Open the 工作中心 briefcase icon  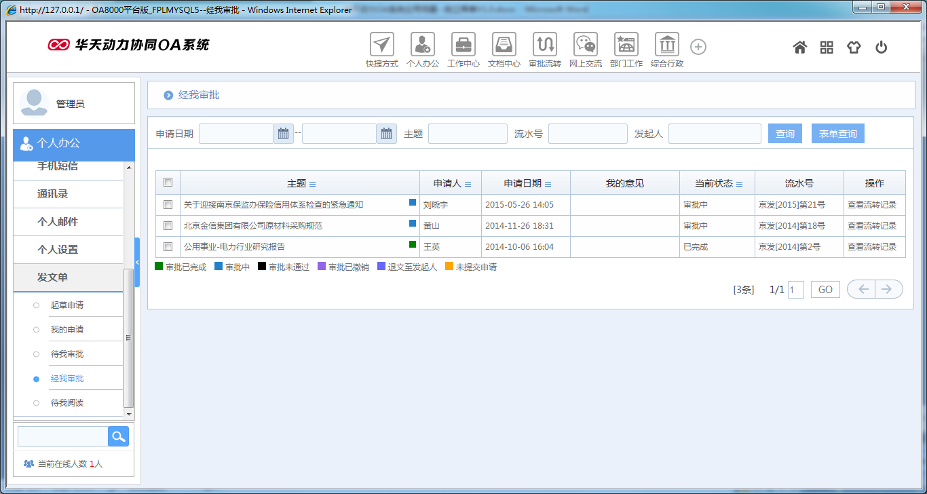463,45
